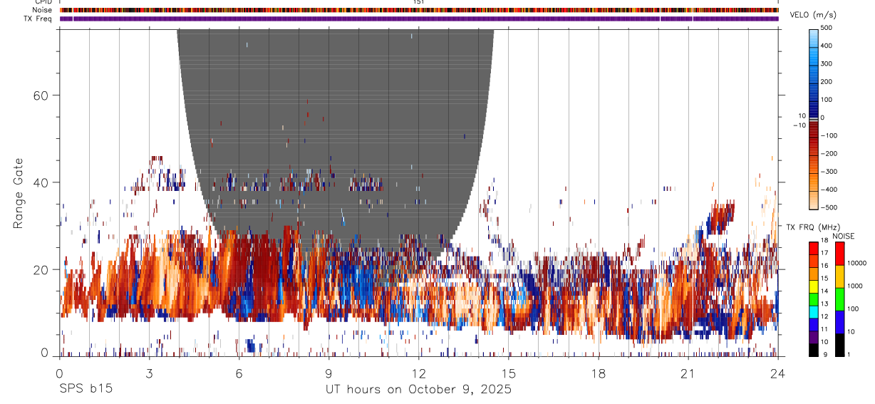Select the 'SPS b15' station label
The width and height of the screenshot is (875, 404).
[x=86, y=390]
